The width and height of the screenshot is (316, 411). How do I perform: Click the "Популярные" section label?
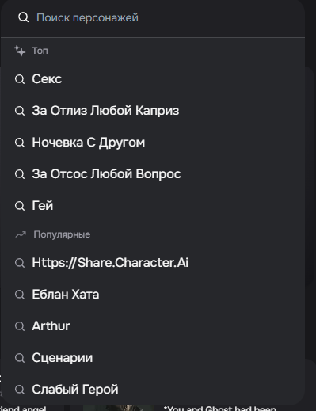62,234
